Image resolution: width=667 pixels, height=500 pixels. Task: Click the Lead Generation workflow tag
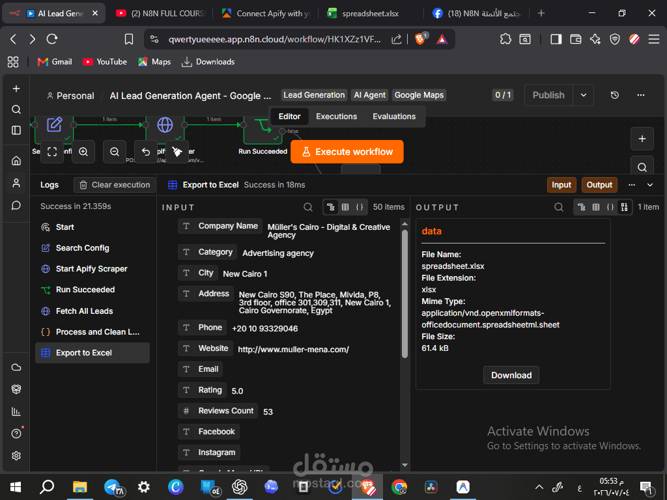click(x=314, y=95)
